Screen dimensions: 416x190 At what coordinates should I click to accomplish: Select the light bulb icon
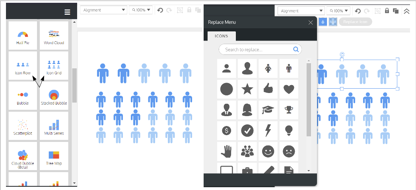289,130
